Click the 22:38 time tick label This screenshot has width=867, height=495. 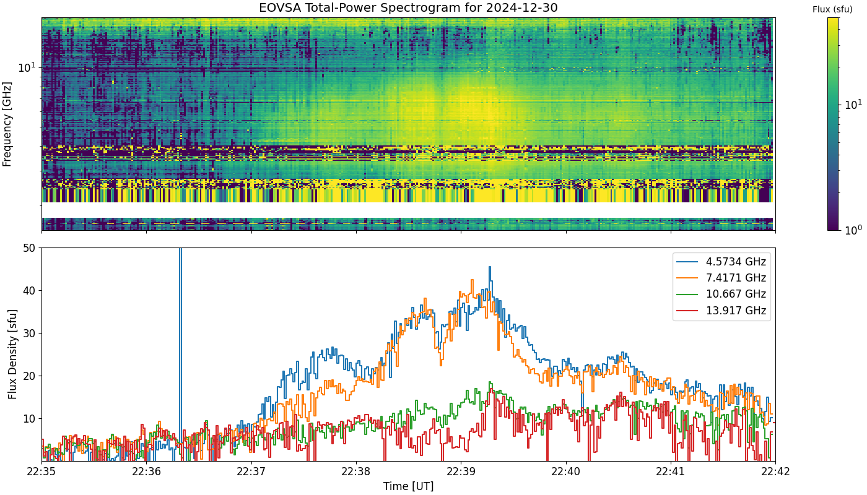click(x=356, y=471)
